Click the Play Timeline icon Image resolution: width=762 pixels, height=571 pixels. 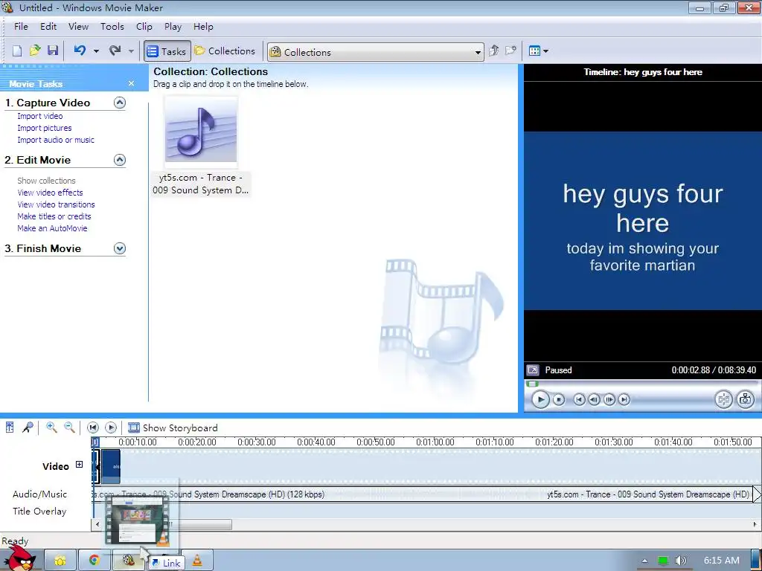[x=111, y=428]
